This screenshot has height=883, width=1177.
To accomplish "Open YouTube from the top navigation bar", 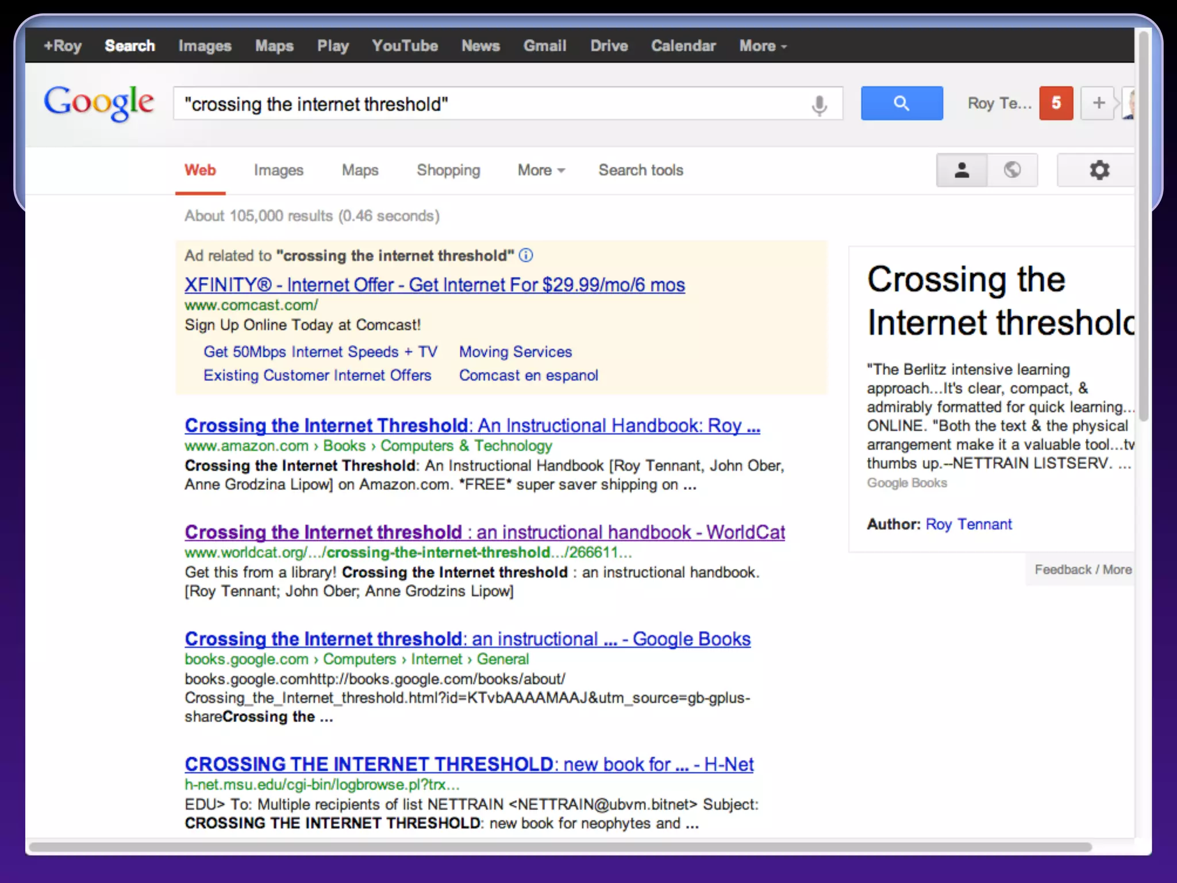I will pyautogui.click(x=405, y=46).
